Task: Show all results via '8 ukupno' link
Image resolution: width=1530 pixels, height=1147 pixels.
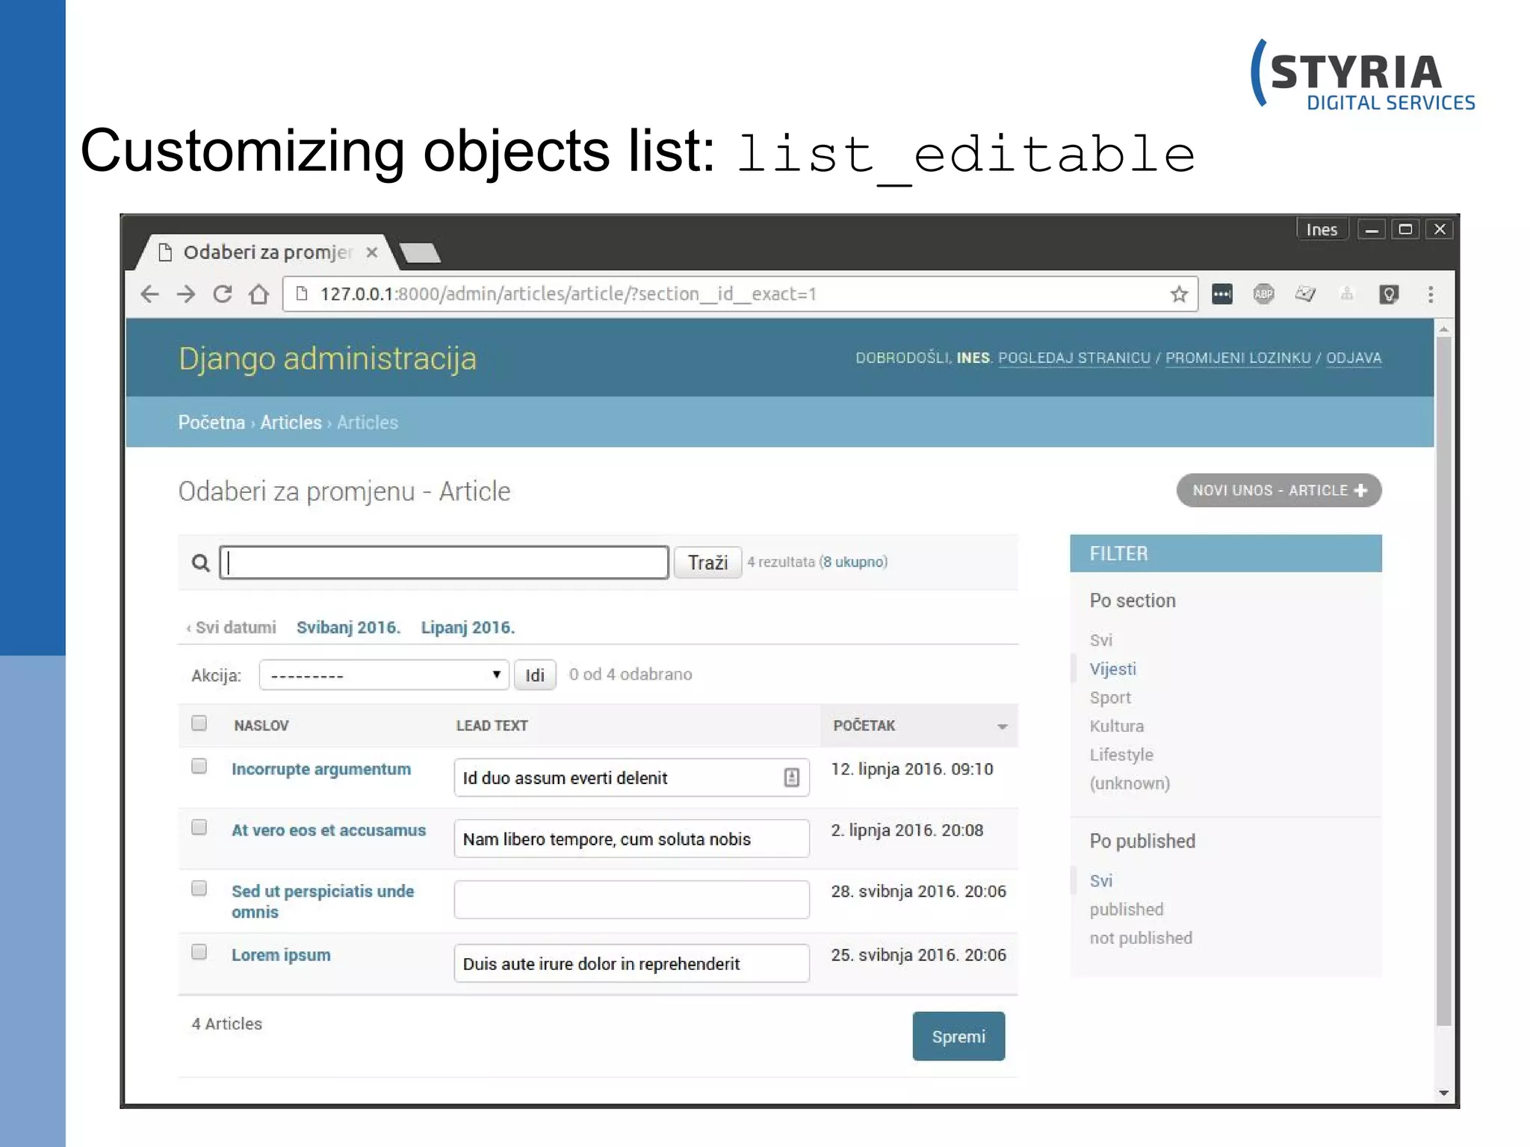Action: point(853,562)
